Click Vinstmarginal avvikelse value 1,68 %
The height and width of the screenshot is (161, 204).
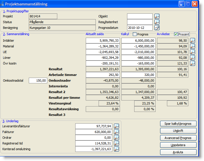pos(178,103)
